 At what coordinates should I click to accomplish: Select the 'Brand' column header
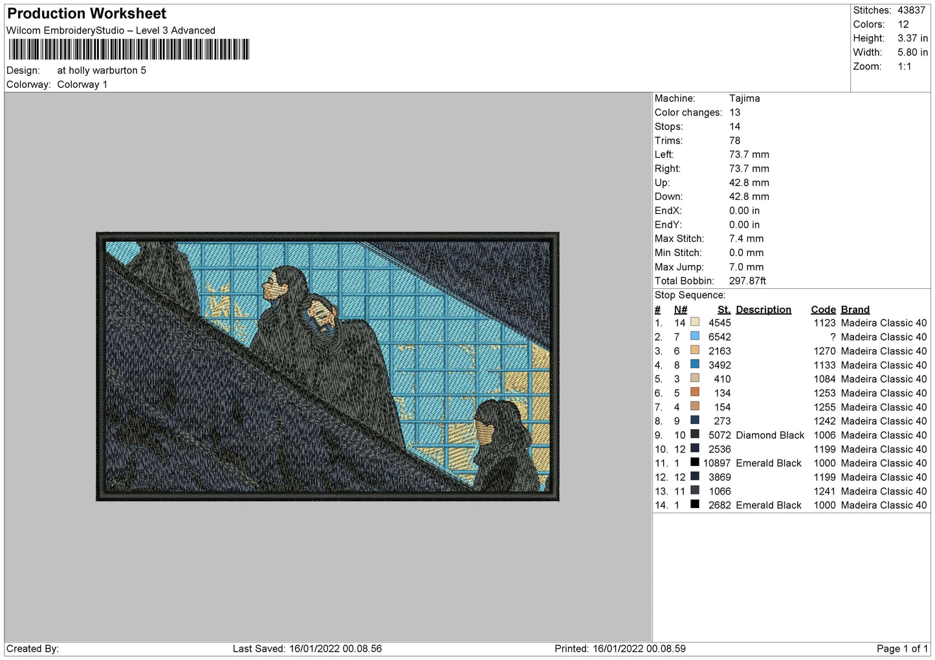coord(855,310)
